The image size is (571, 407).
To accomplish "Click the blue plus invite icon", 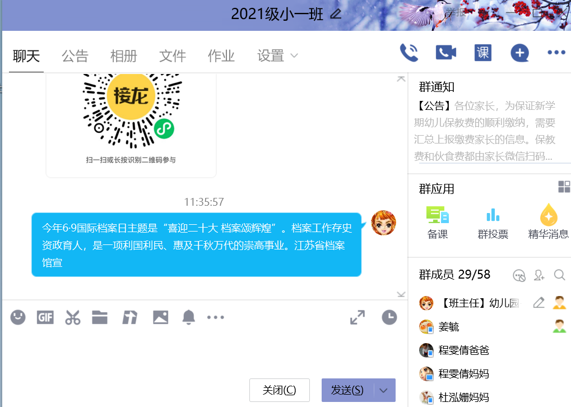I will point(519,53).
